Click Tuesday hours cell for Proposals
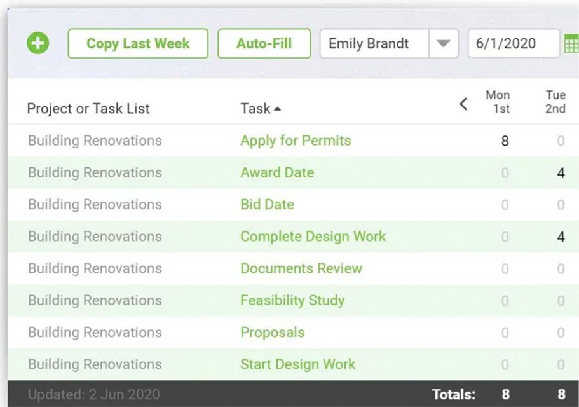The image size is (579, 407). point(561,333)
